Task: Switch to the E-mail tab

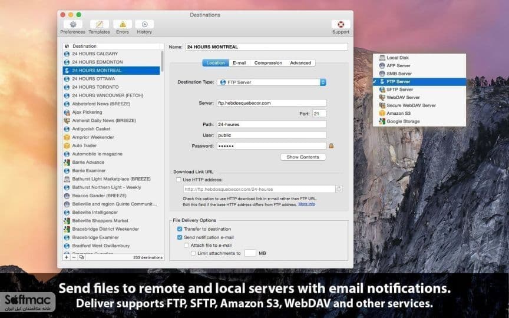Action: 240,63
